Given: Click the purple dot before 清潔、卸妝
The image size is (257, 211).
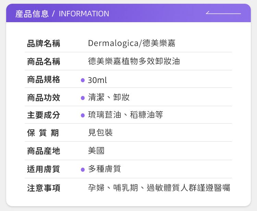Looking at the screenshot, I should 83,98.
